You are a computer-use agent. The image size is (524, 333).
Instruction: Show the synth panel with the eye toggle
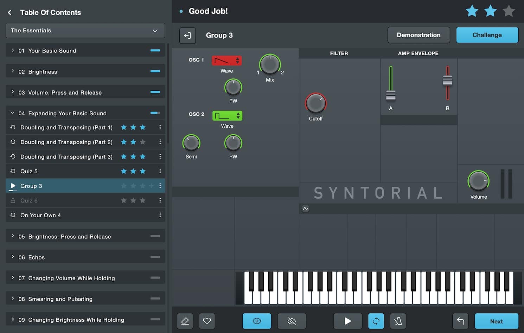pyautogui.click(x=257, y=321)
